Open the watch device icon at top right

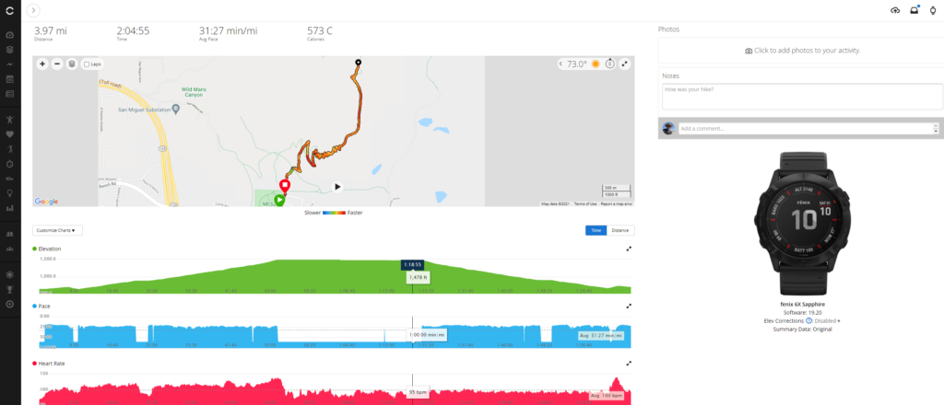pos(933,10)
